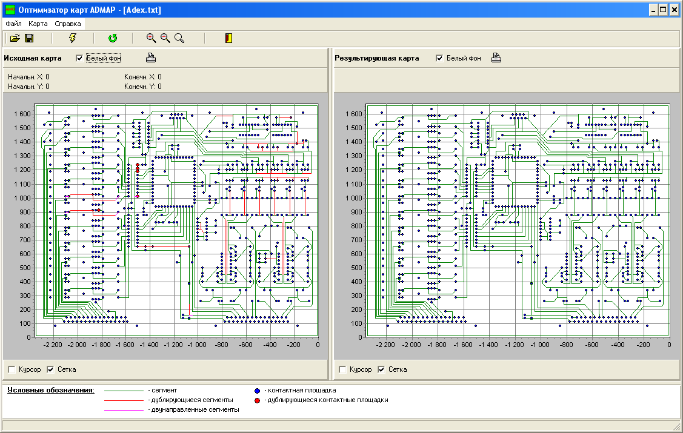This screenshot has width=683, height=433.
Task: Reset zoom with the plain magnifier icon
Action: [x=179, y=38]
